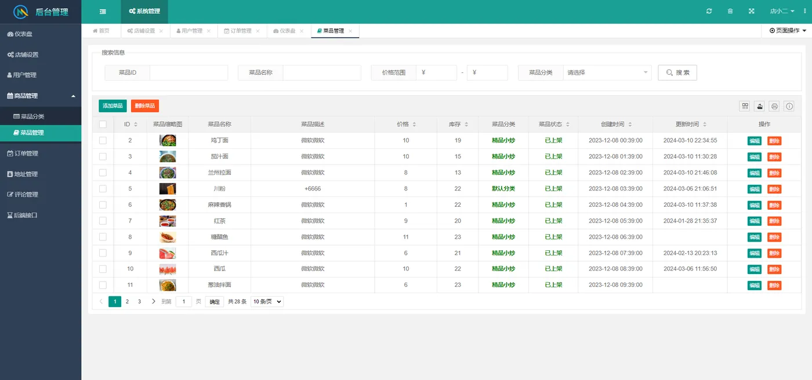Check the row checkbox for 茄汁面
812x380 pixels.
click(x=103, y=156)
